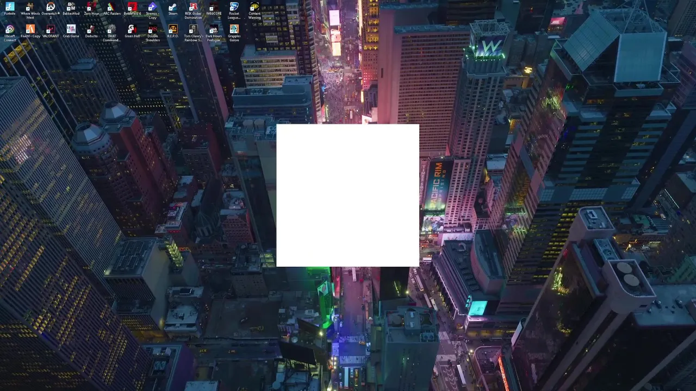Select the R.E.P.O. shortcut
The height and width of the screenshot is (391, 696).
click(x=173, y=31)
